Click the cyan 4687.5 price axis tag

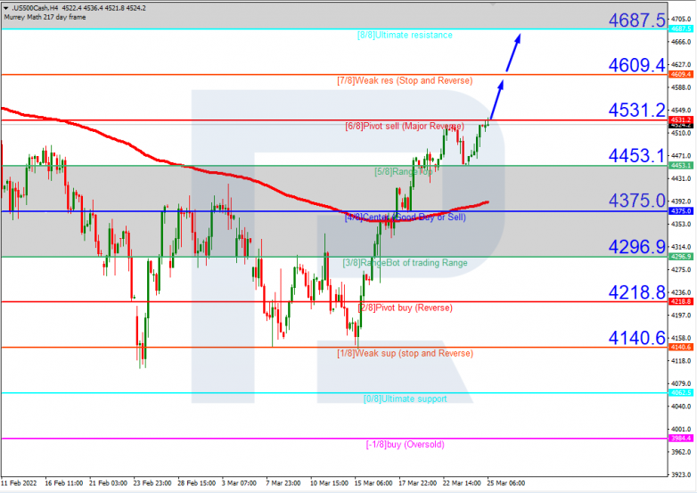[681, 29]
